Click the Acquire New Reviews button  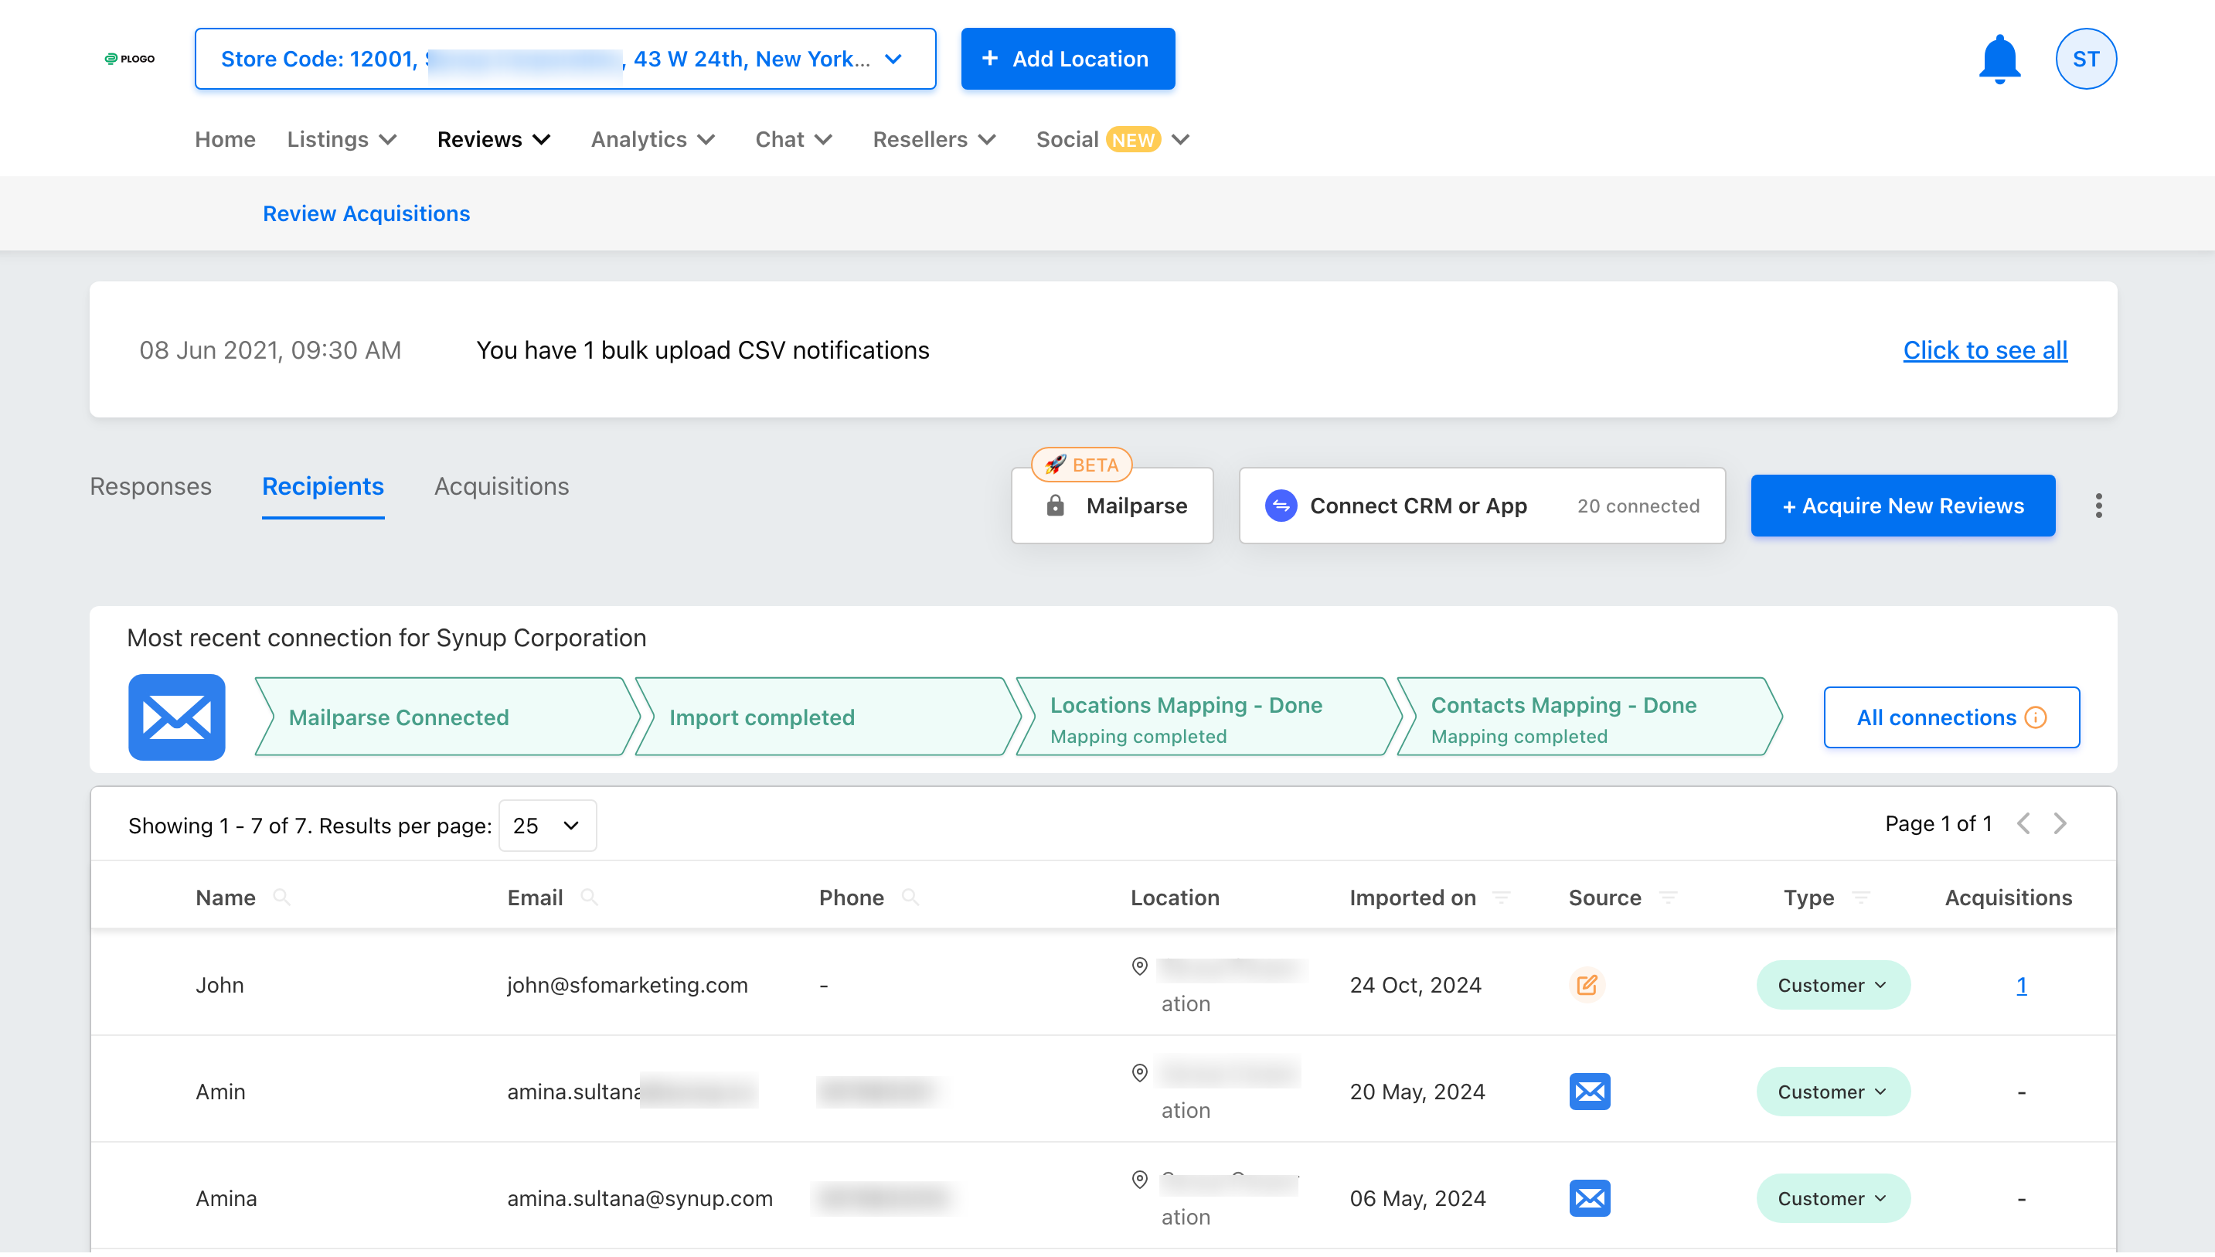[x=1902, y=506]
